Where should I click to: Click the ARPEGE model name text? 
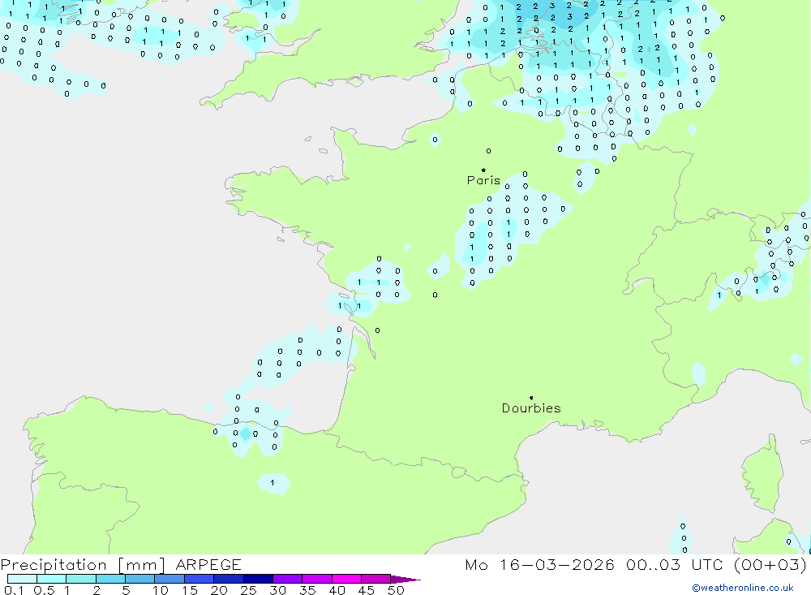(x=208, y=564)
